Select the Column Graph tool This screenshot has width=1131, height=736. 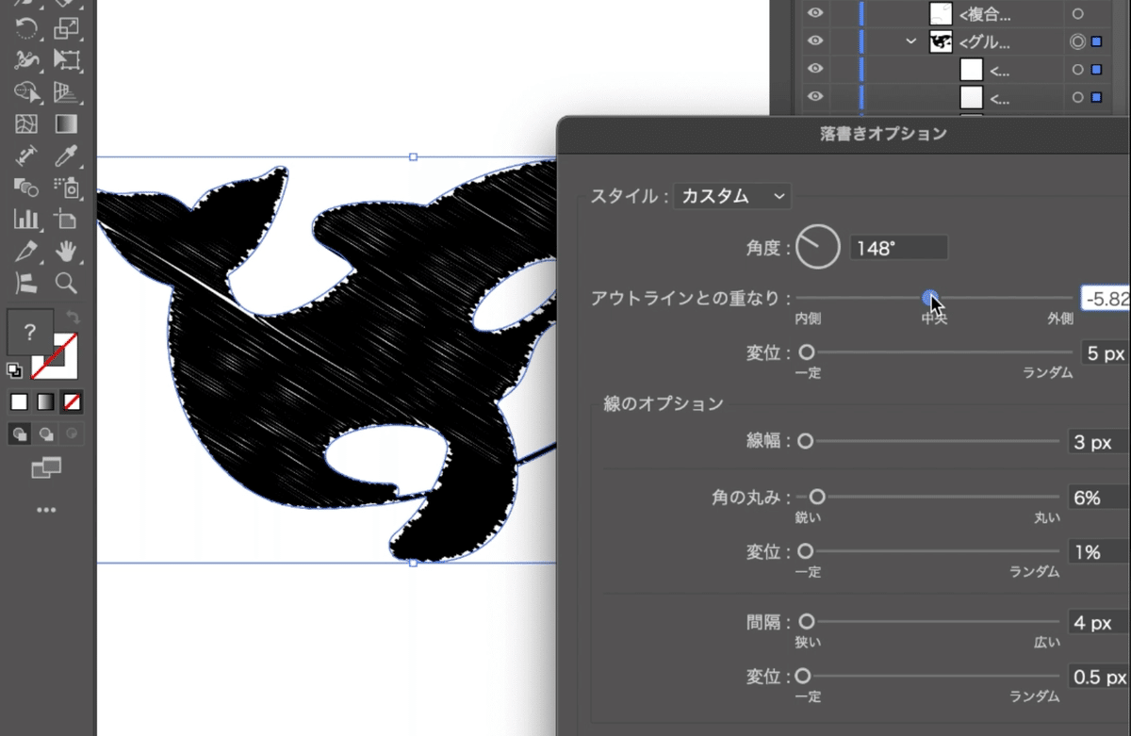pos(25,220)
